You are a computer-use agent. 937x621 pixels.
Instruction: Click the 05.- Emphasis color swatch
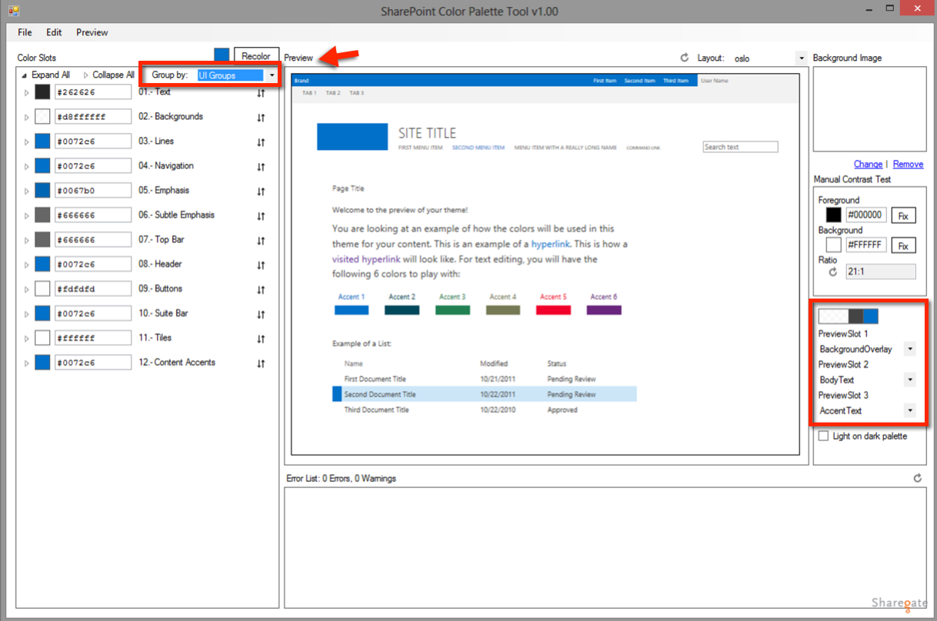pyautogui.click(x=42, y=191)
